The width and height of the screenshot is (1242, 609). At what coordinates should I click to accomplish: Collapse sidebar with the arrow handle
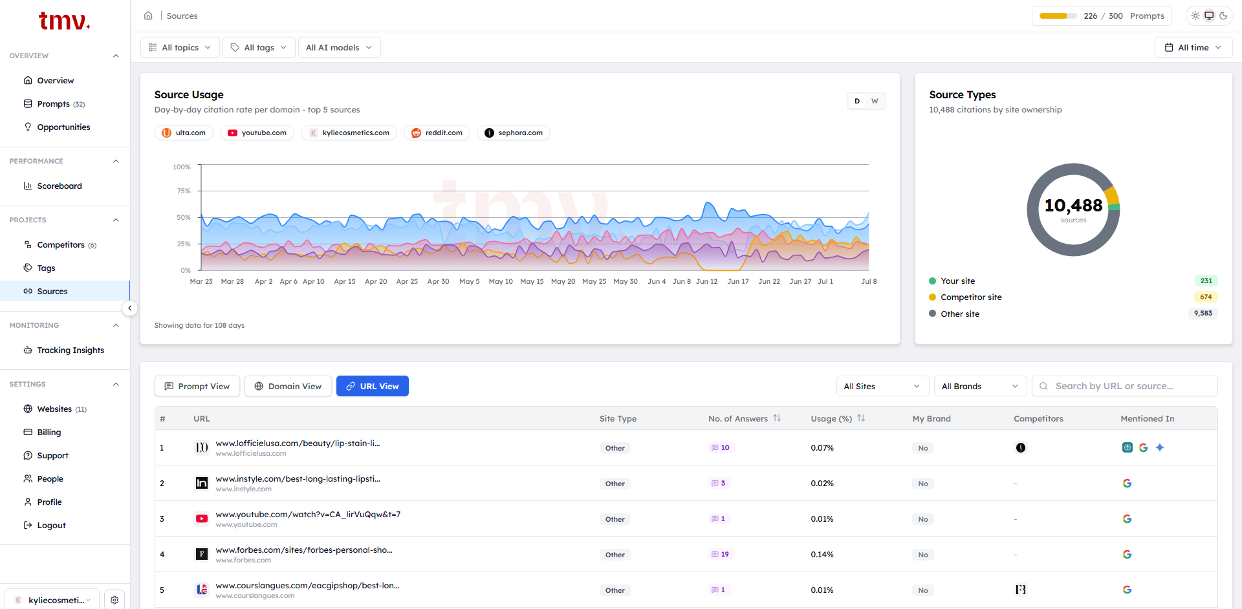coord(130,308)
